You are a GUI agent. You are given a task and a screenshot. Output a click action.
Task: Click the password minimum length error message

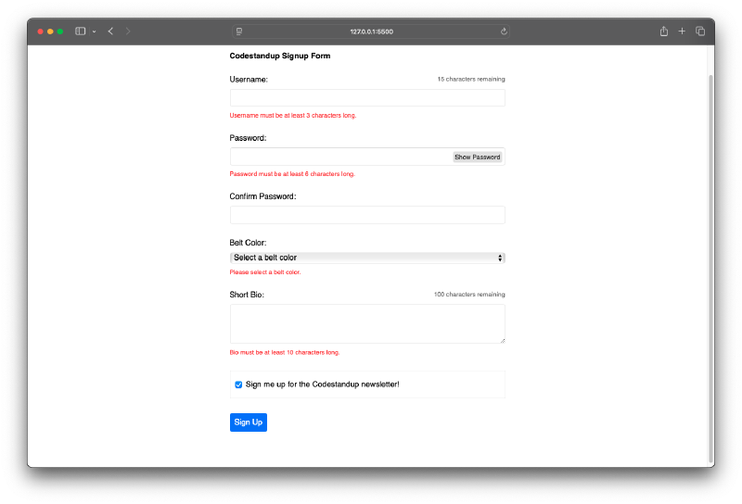tap(292, 174)
